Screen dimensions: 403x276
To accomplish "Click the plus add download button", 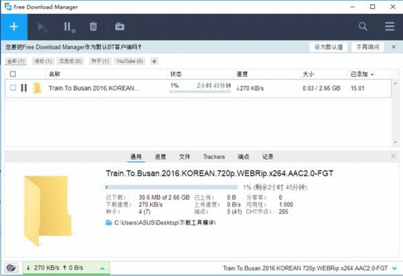I will point(14,27).
